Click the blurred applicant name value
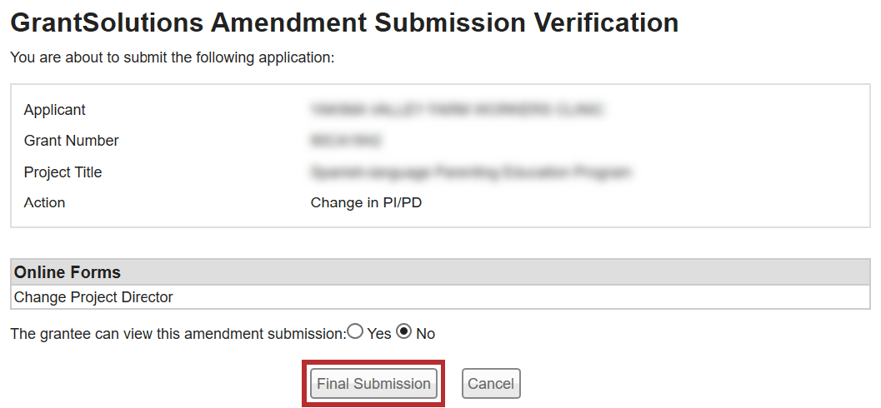881x408 pixels. pyautogui.click(x=456, y=109)
